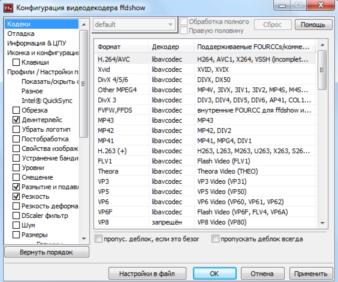The image size is (338, 282).
Task: Select the DivX 4/5/6 row
Action: pos(205,79)
